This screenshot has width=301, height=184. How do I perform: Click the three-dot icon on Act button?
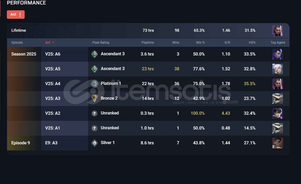[x=20, y=15]
